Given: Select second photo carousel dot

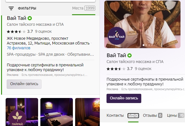Looking at the screenshot, I should click(146, 45).
